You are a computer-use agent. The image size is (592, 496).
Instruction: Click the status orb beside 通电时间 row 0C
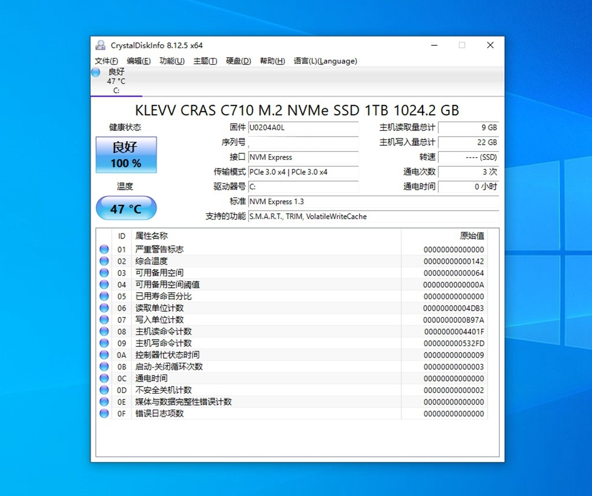click(104, 378)
